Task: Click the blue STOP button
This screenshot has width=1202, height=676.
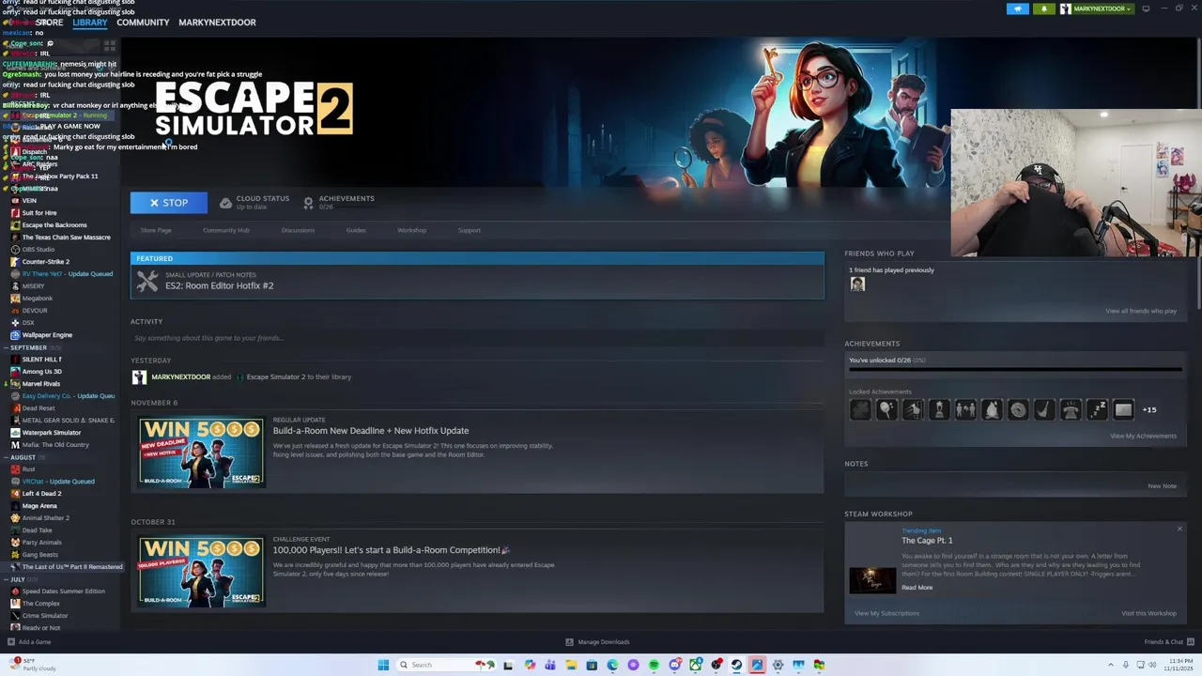Action: point(169,203)
